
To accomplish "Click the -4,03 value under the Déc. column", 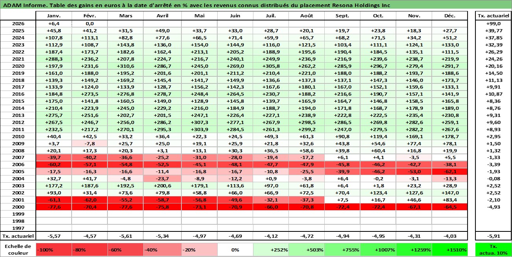I will click(x=449, y=236).
